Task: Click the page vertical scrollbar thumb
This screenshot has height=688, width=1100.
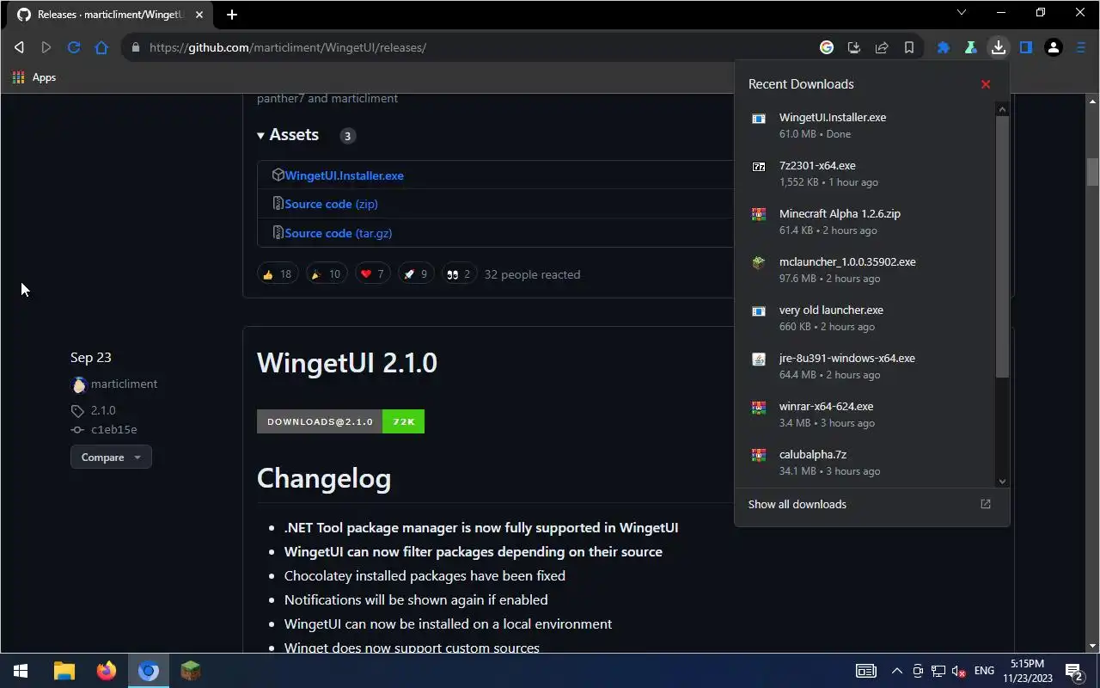Action: pos(1092,172)
